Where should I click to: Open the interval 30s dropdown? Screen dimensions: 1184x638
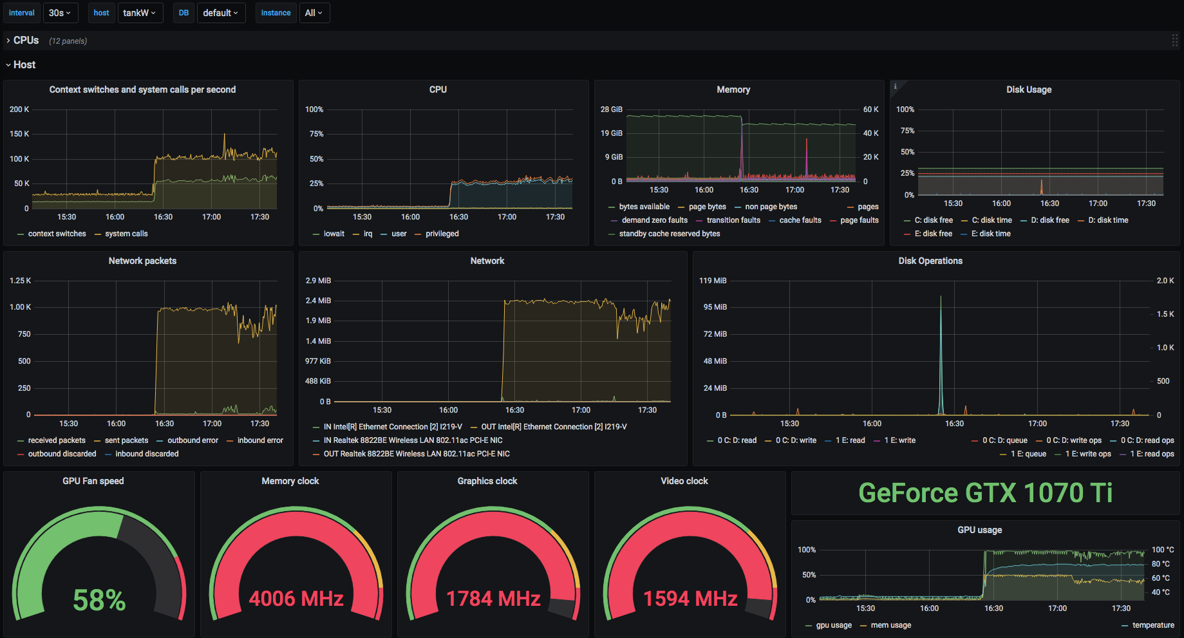(x=60, y=13)
